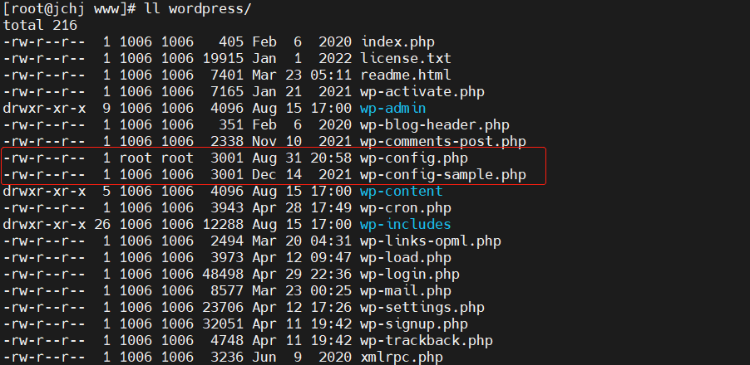Click the readme.html filename

(406, 75)
